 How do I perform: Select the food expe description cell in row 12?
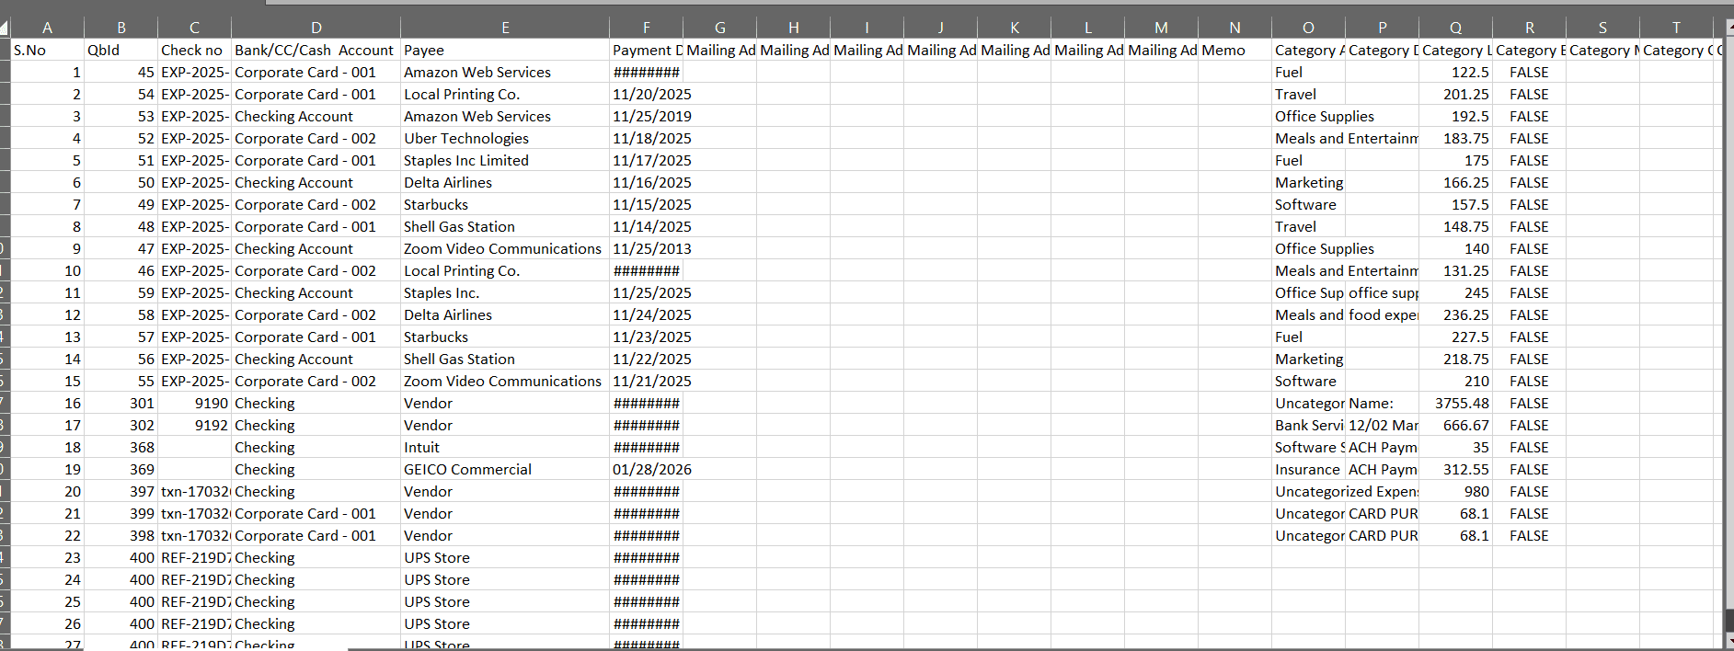pyautogui.click(x=1382, y=314)
